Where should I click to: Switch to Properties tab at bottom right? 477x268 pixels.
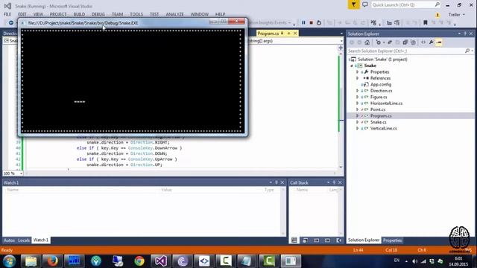coord(392,240)
